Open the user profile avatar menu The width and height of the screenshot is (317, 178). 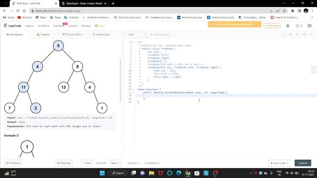pos(310,26)
